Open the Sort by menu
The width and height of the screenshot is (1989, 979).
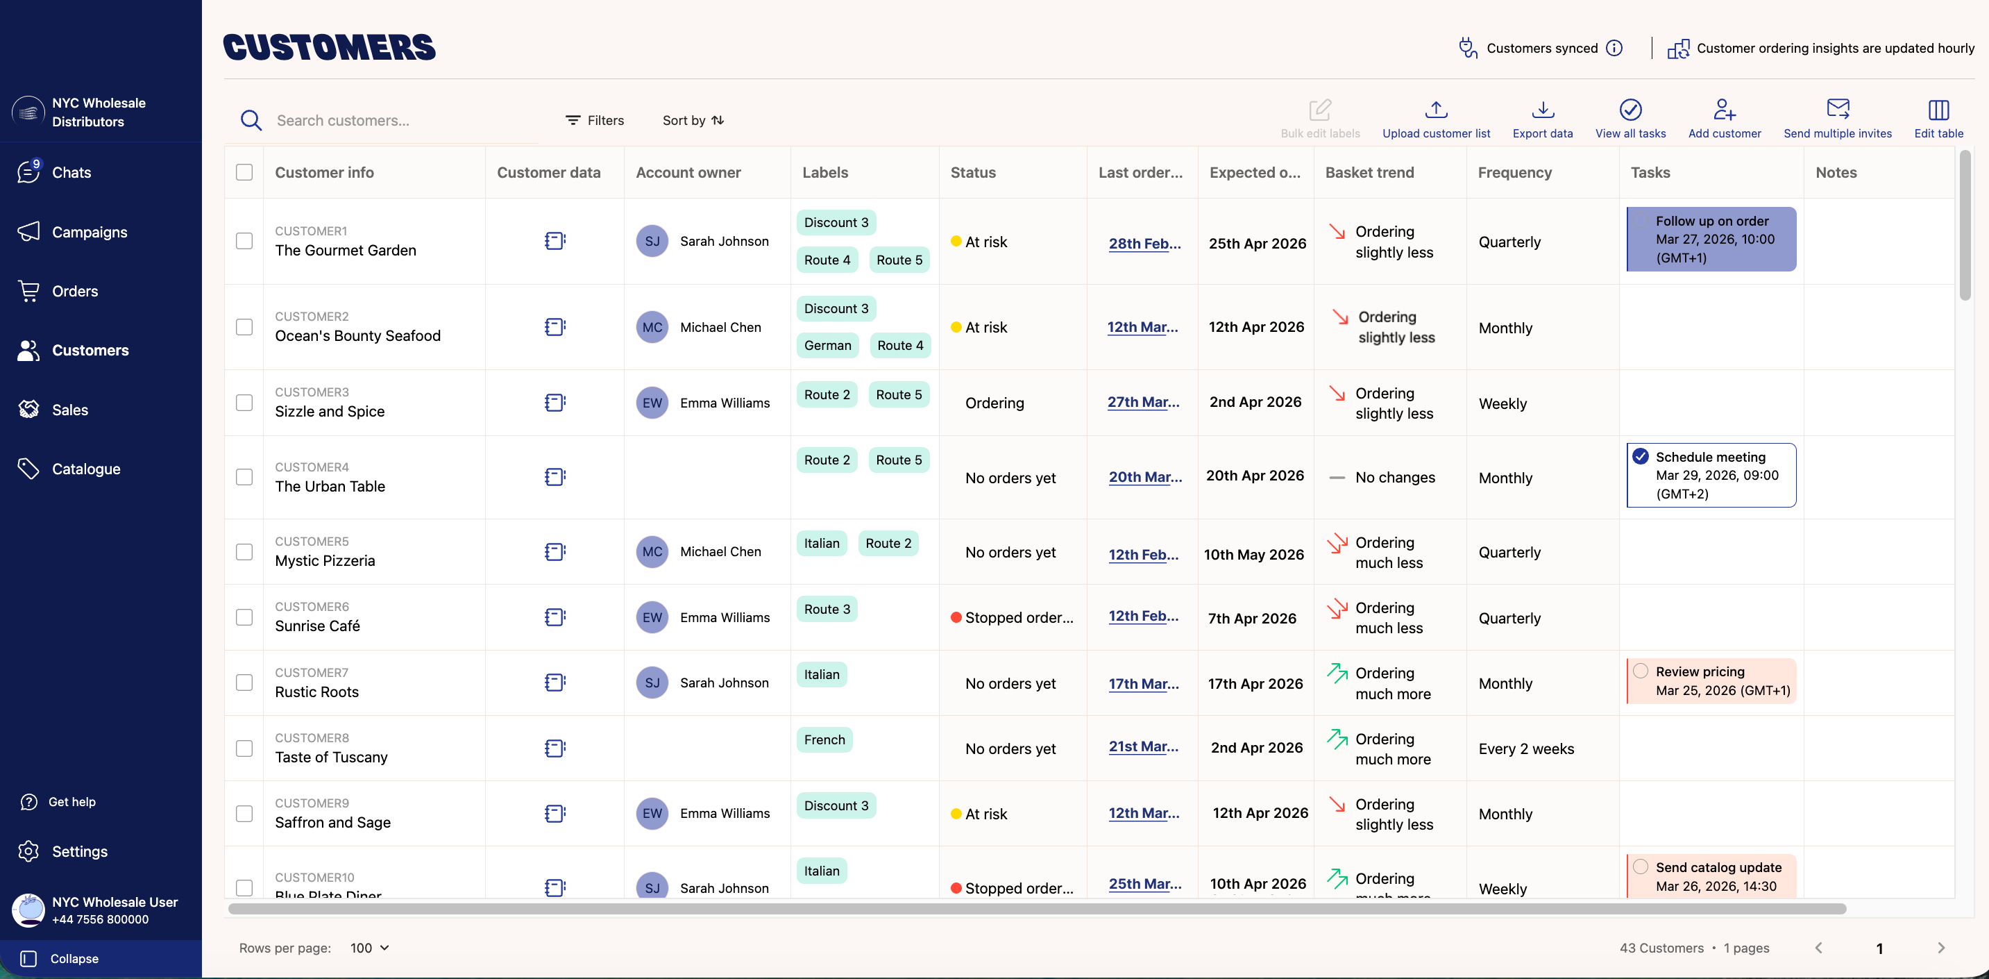pos(693,121)
